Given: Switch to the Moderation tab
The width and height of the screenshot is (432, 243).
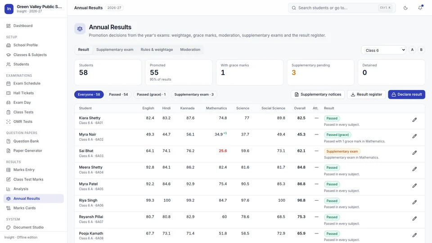Looking at the screenshot, I should (x=190, y=49).
